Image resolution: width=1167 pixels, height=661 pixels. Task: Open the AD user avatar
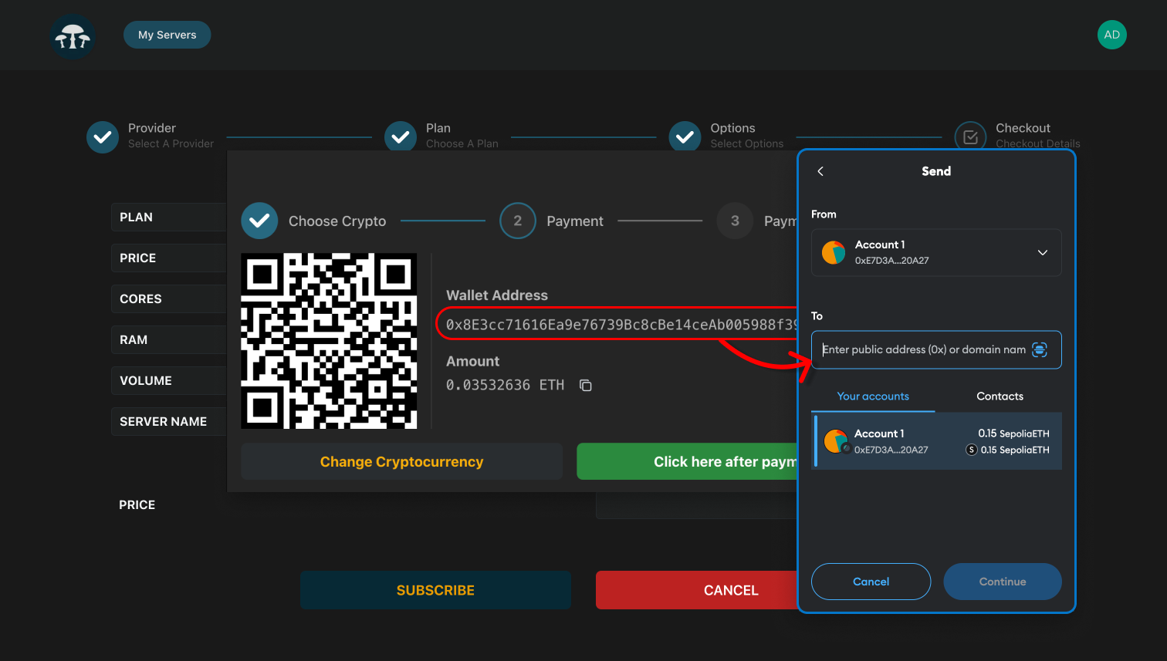pyautogui.click(x=1111, y=35)
